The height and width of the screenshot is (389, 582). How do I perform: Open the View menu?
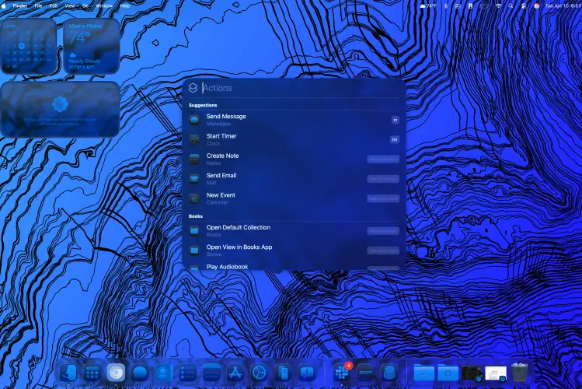pyautogui.click(x=70, y=5)
